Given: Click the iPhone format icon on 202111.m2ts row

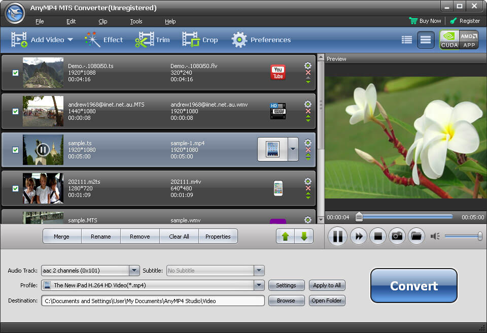Looking at the screenshot, I should (278, 188).
